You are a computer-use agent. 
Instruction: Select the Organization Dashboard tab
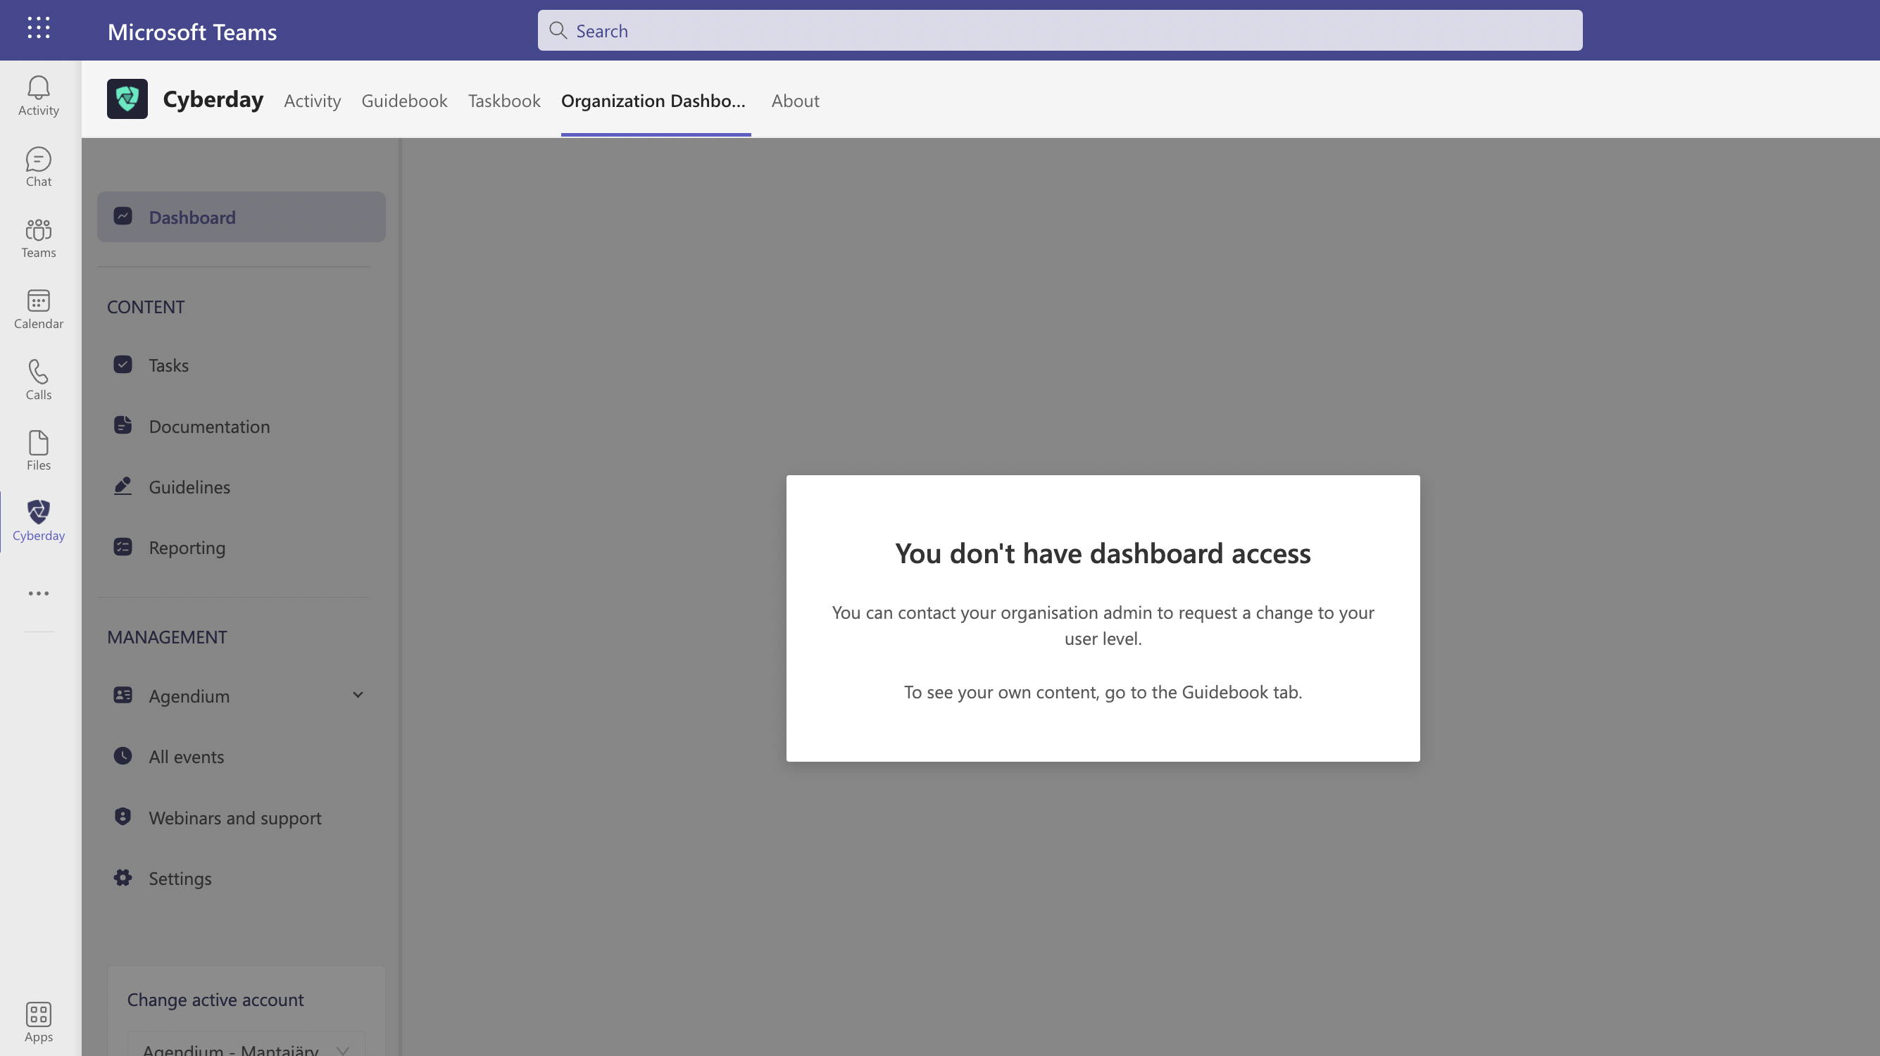(x=654, y=101)
